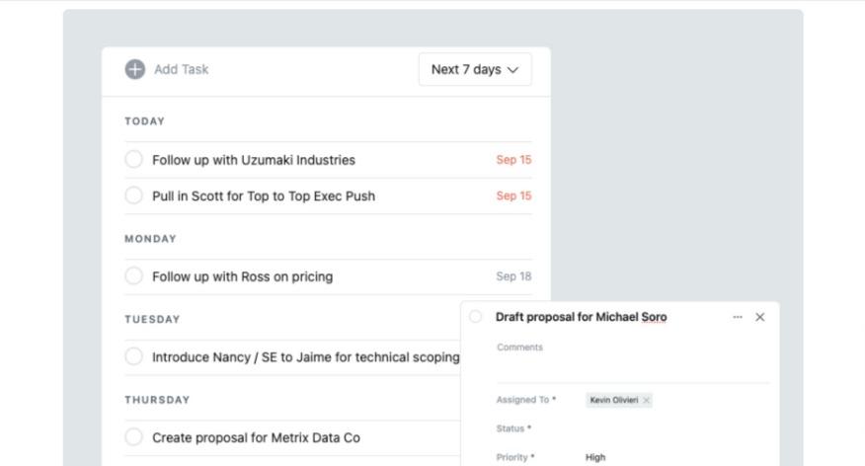Toggle completion circle for Draft proposal task
The image size is (865, 466).
click(476, 317)
